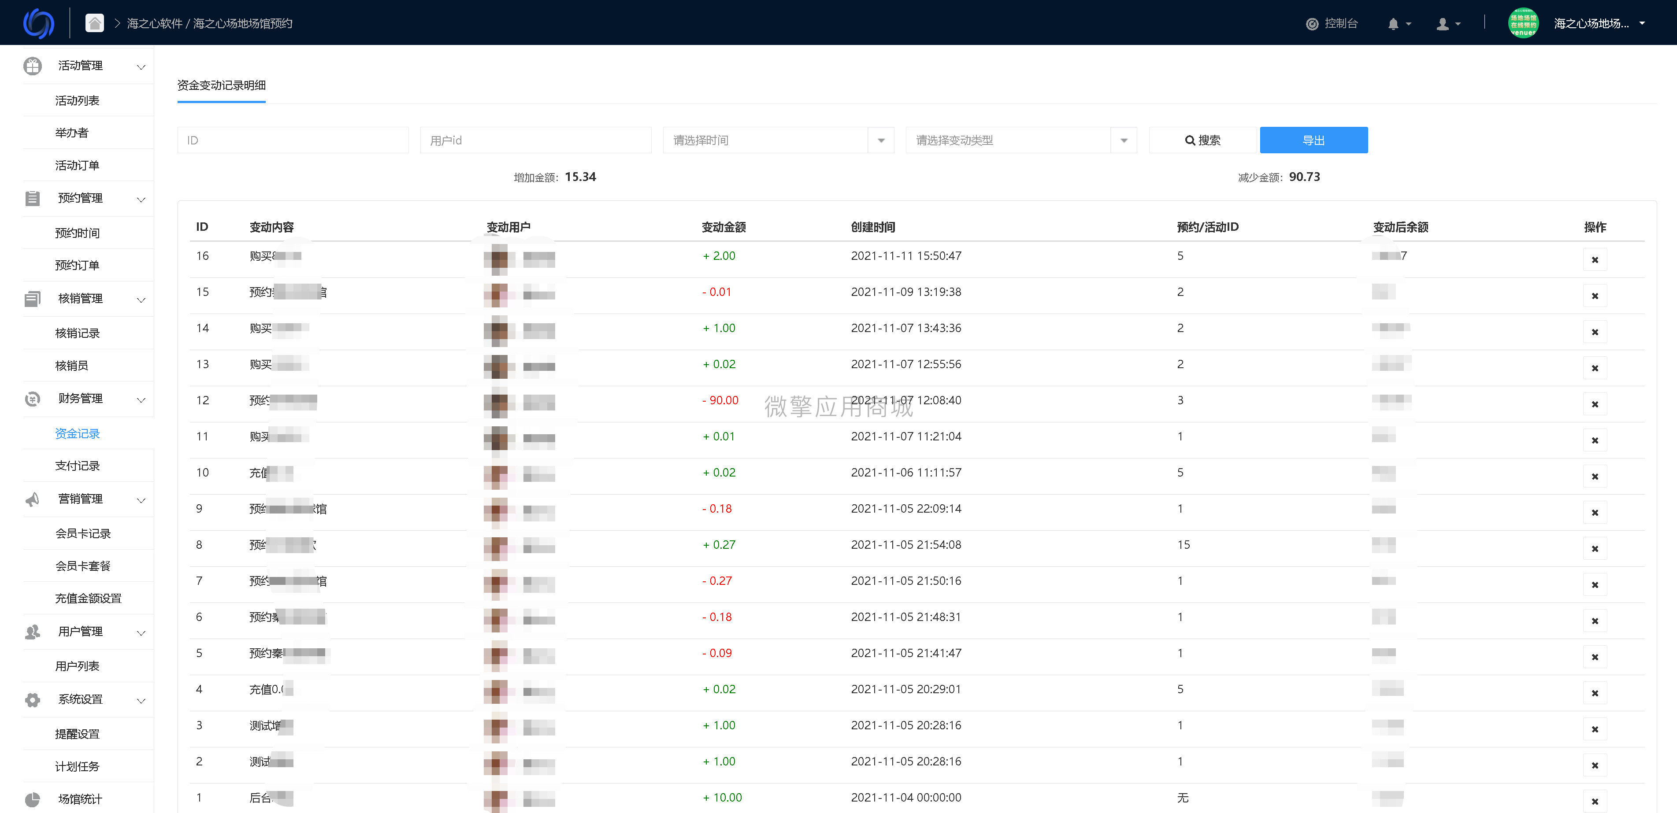Select the 预约管理 icon in sidebar
Viewport: 1677px width, 813px height.
[x=32, y=199]
